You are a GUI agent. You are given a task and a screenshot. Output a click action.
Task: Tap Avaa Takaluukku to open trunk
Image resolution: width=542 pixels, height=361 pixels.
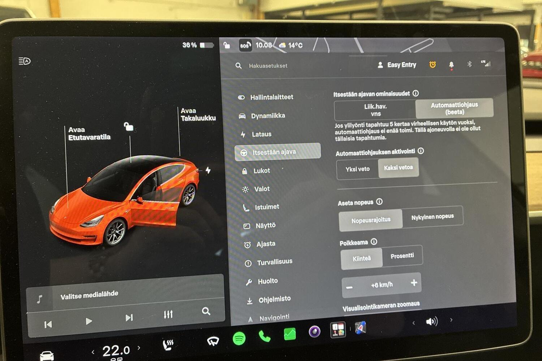pyautogui.click(x=198, y=114)
